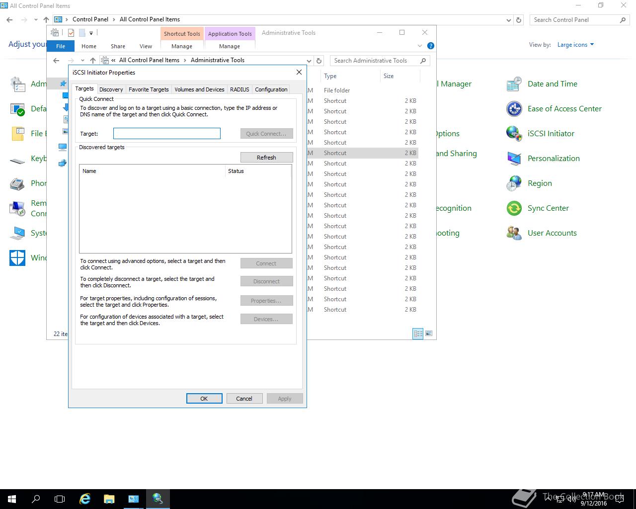The width and height of the screenshot is (636, 509).
Task: Go back in Administrative Tools window
Action: click(x=56, y=61)
